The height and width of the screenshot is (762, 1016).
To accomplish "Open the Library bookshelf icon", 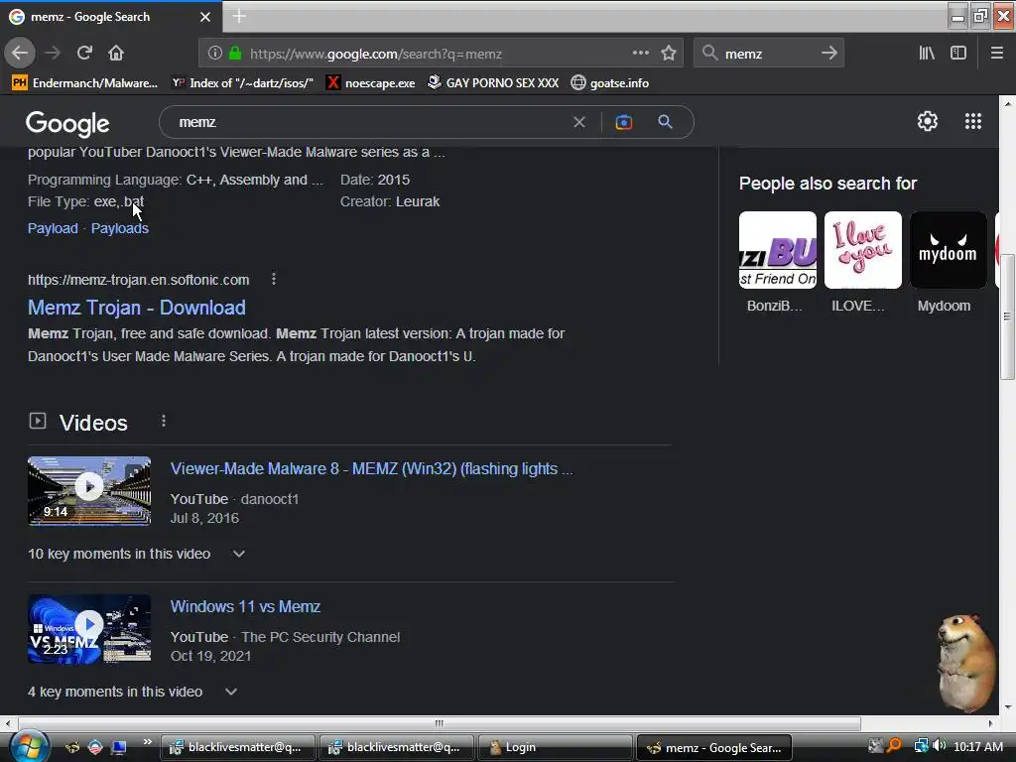I will (927, 54).
